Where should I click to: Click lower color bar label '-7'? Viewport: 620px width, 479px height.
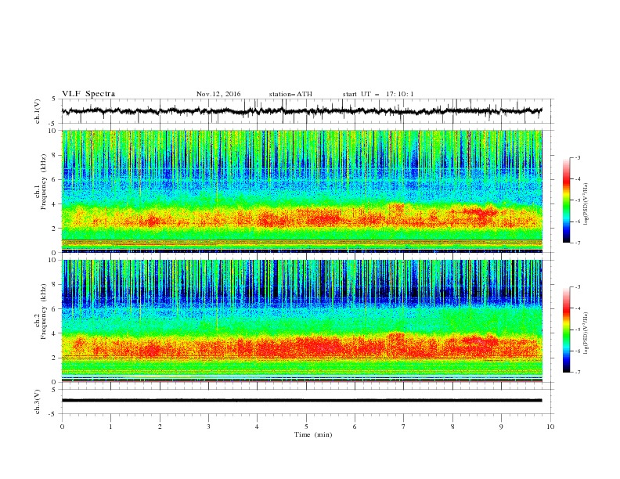[x=577, y=372]
